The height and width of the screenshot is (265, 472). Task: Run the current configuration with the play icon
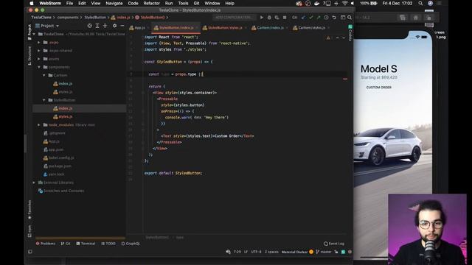(x=261, y=18)
